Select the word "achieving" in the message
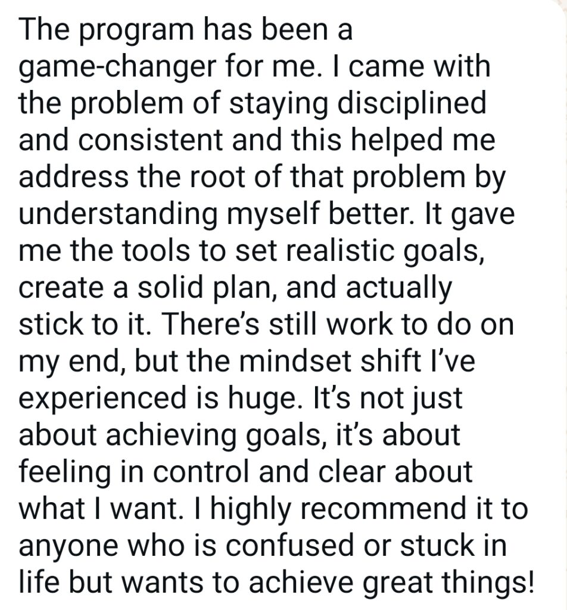This screenshot has width=567, height=610. [x=171, y=435]
